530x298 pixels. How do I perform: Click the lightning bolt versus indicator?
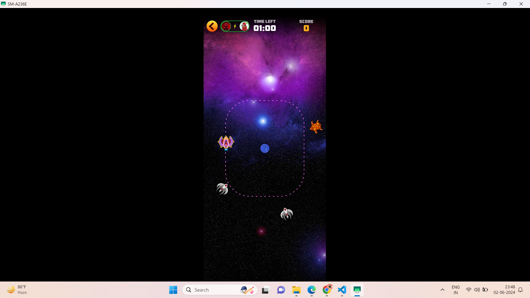click(x=235, y=26)
